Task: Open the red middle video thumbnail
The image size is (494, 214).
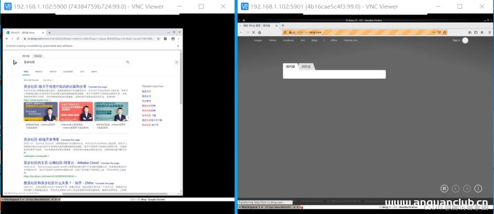Action: [76, 112]
